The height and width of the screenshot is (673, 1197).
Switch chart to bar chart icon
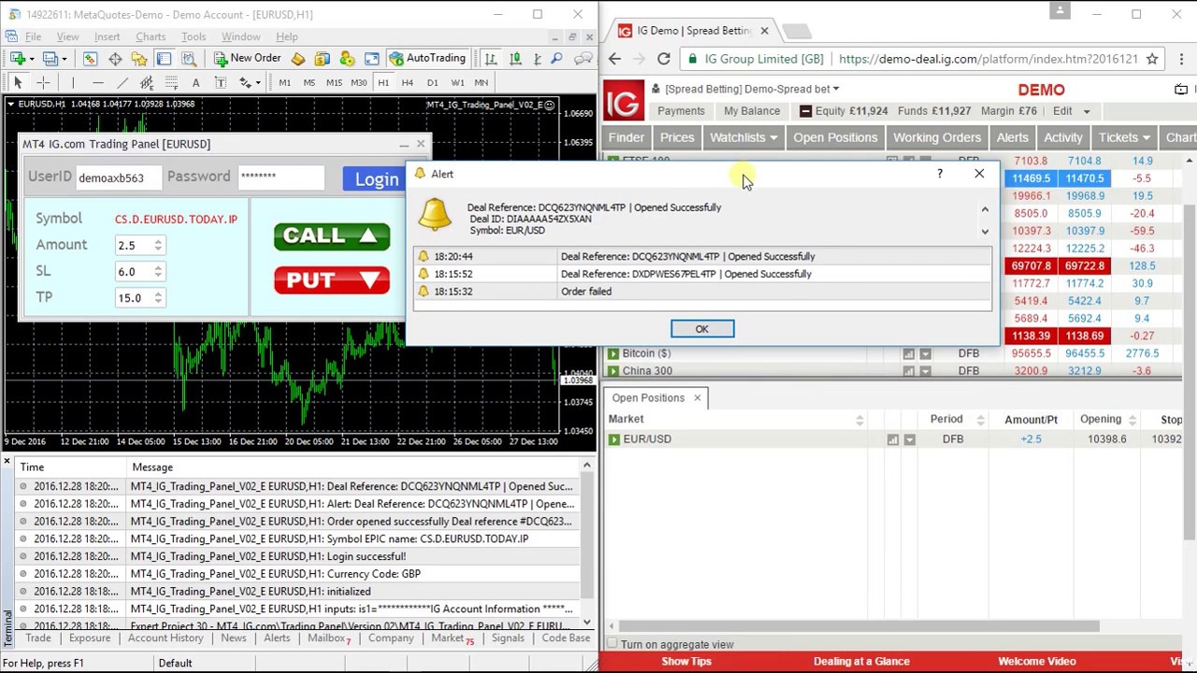490,58
